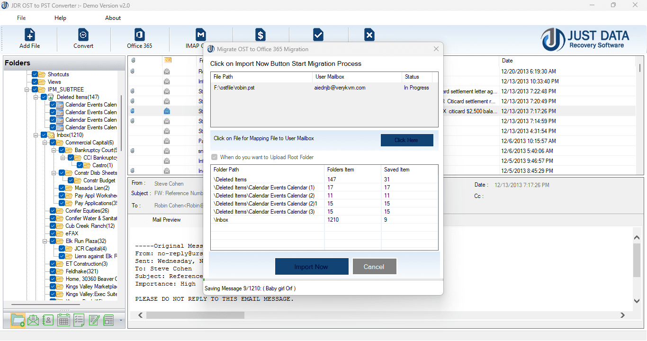Viewport: 647px width, 341px height.
Task: Collapse the Elk Run Plaza(32) node
Action: 45,241
